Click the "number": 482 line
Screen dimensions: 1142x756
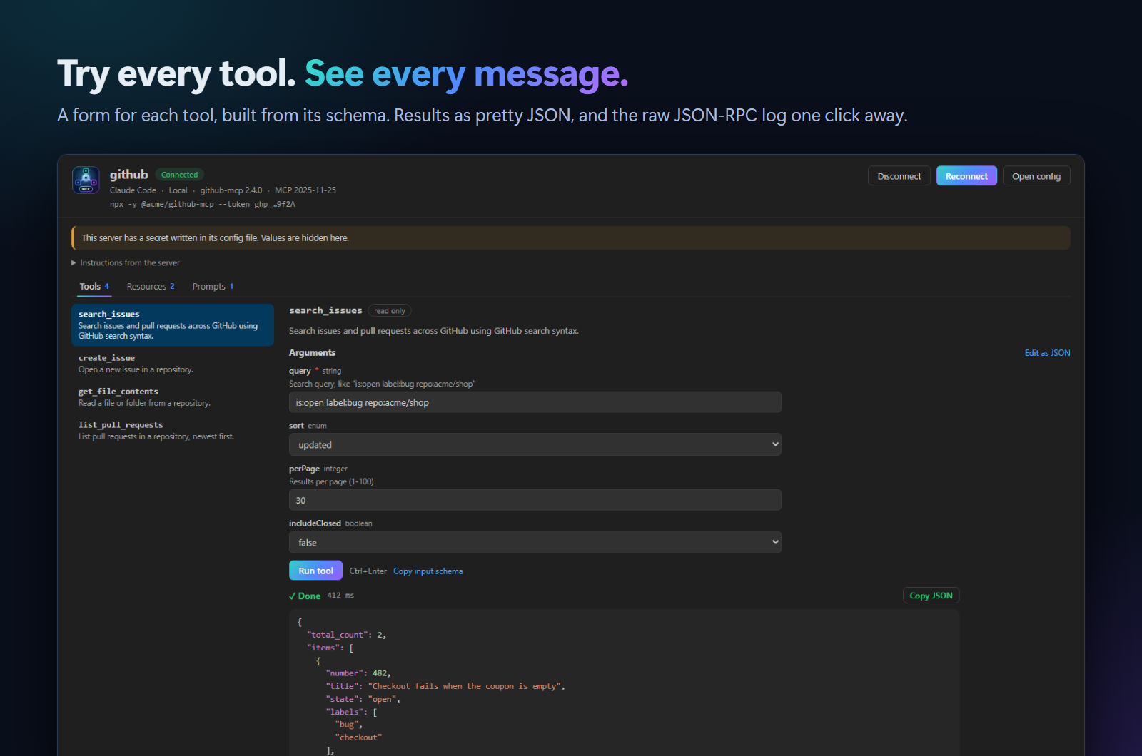point(358,673)
